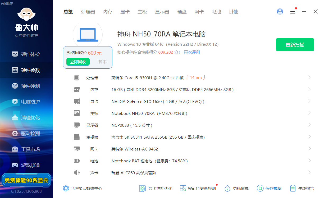Open 显卡性能优化 at the bottom
The width and height of the screenshot is (324, 198).
[143, 188]
